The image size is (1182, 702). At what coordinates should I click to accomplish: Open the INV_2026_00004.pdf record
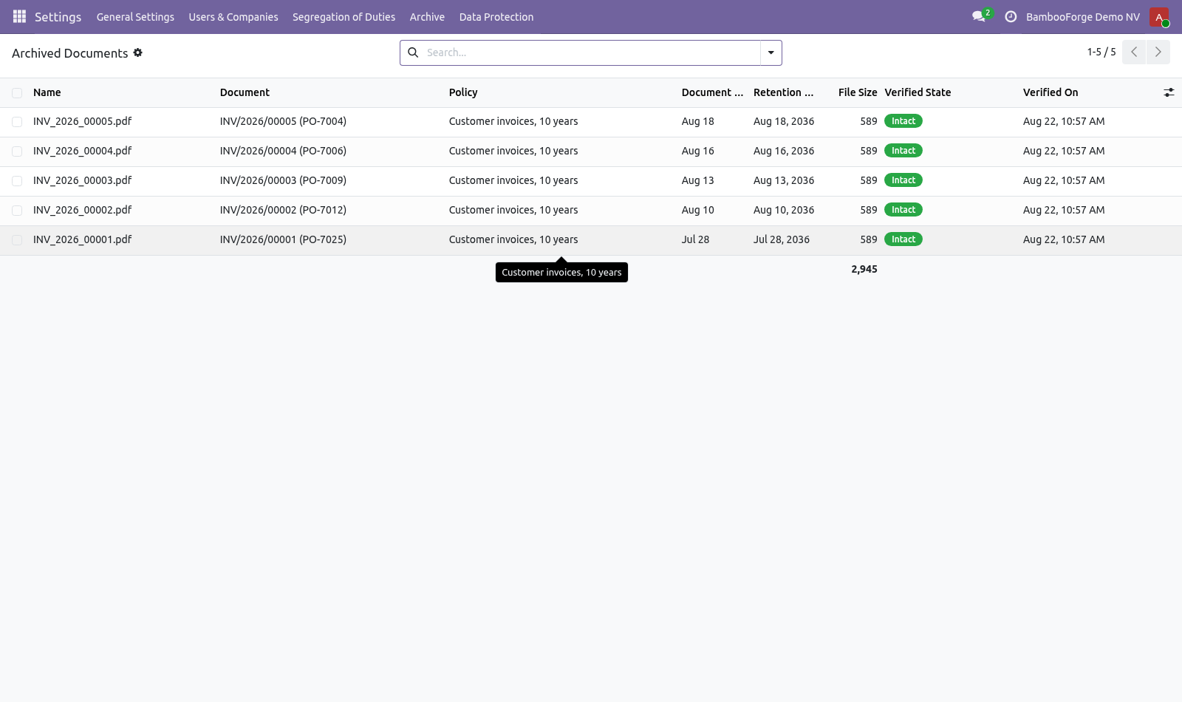82,151
